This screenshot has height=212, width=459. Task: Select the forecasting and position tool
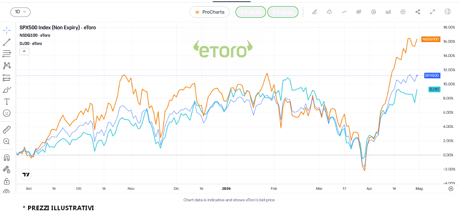pos(7,78)
